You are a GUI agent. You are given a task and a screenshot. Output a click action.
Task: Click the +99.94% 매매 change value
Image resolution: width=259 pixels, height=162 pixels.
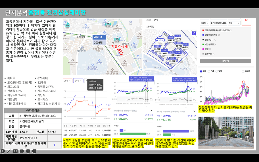tap(166, 116)
